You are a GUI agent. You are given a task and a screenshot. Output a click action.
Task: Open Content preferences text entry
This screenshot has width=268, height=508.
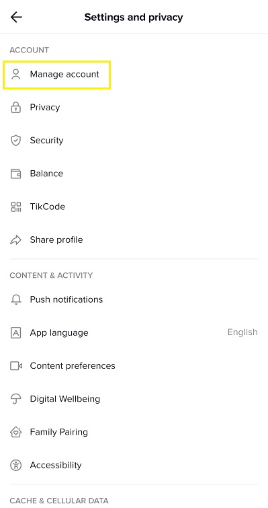73,366
